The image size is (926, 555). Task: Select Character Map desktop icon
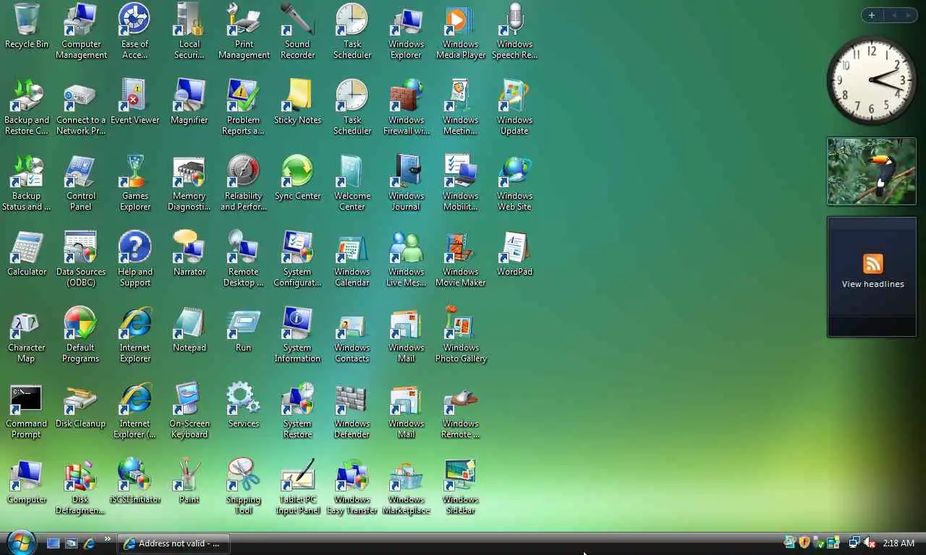pos(27,335)
